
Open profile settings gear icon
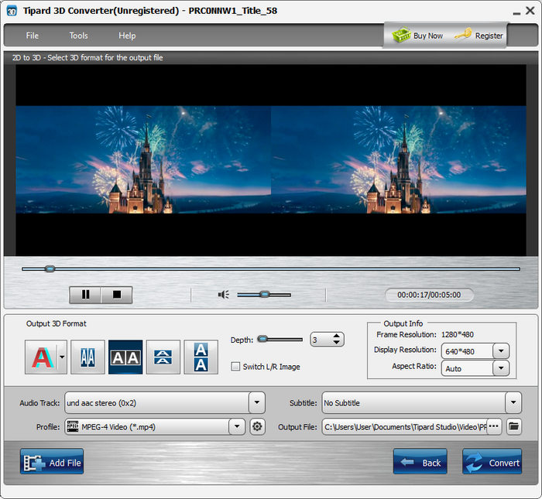point(258,426)
